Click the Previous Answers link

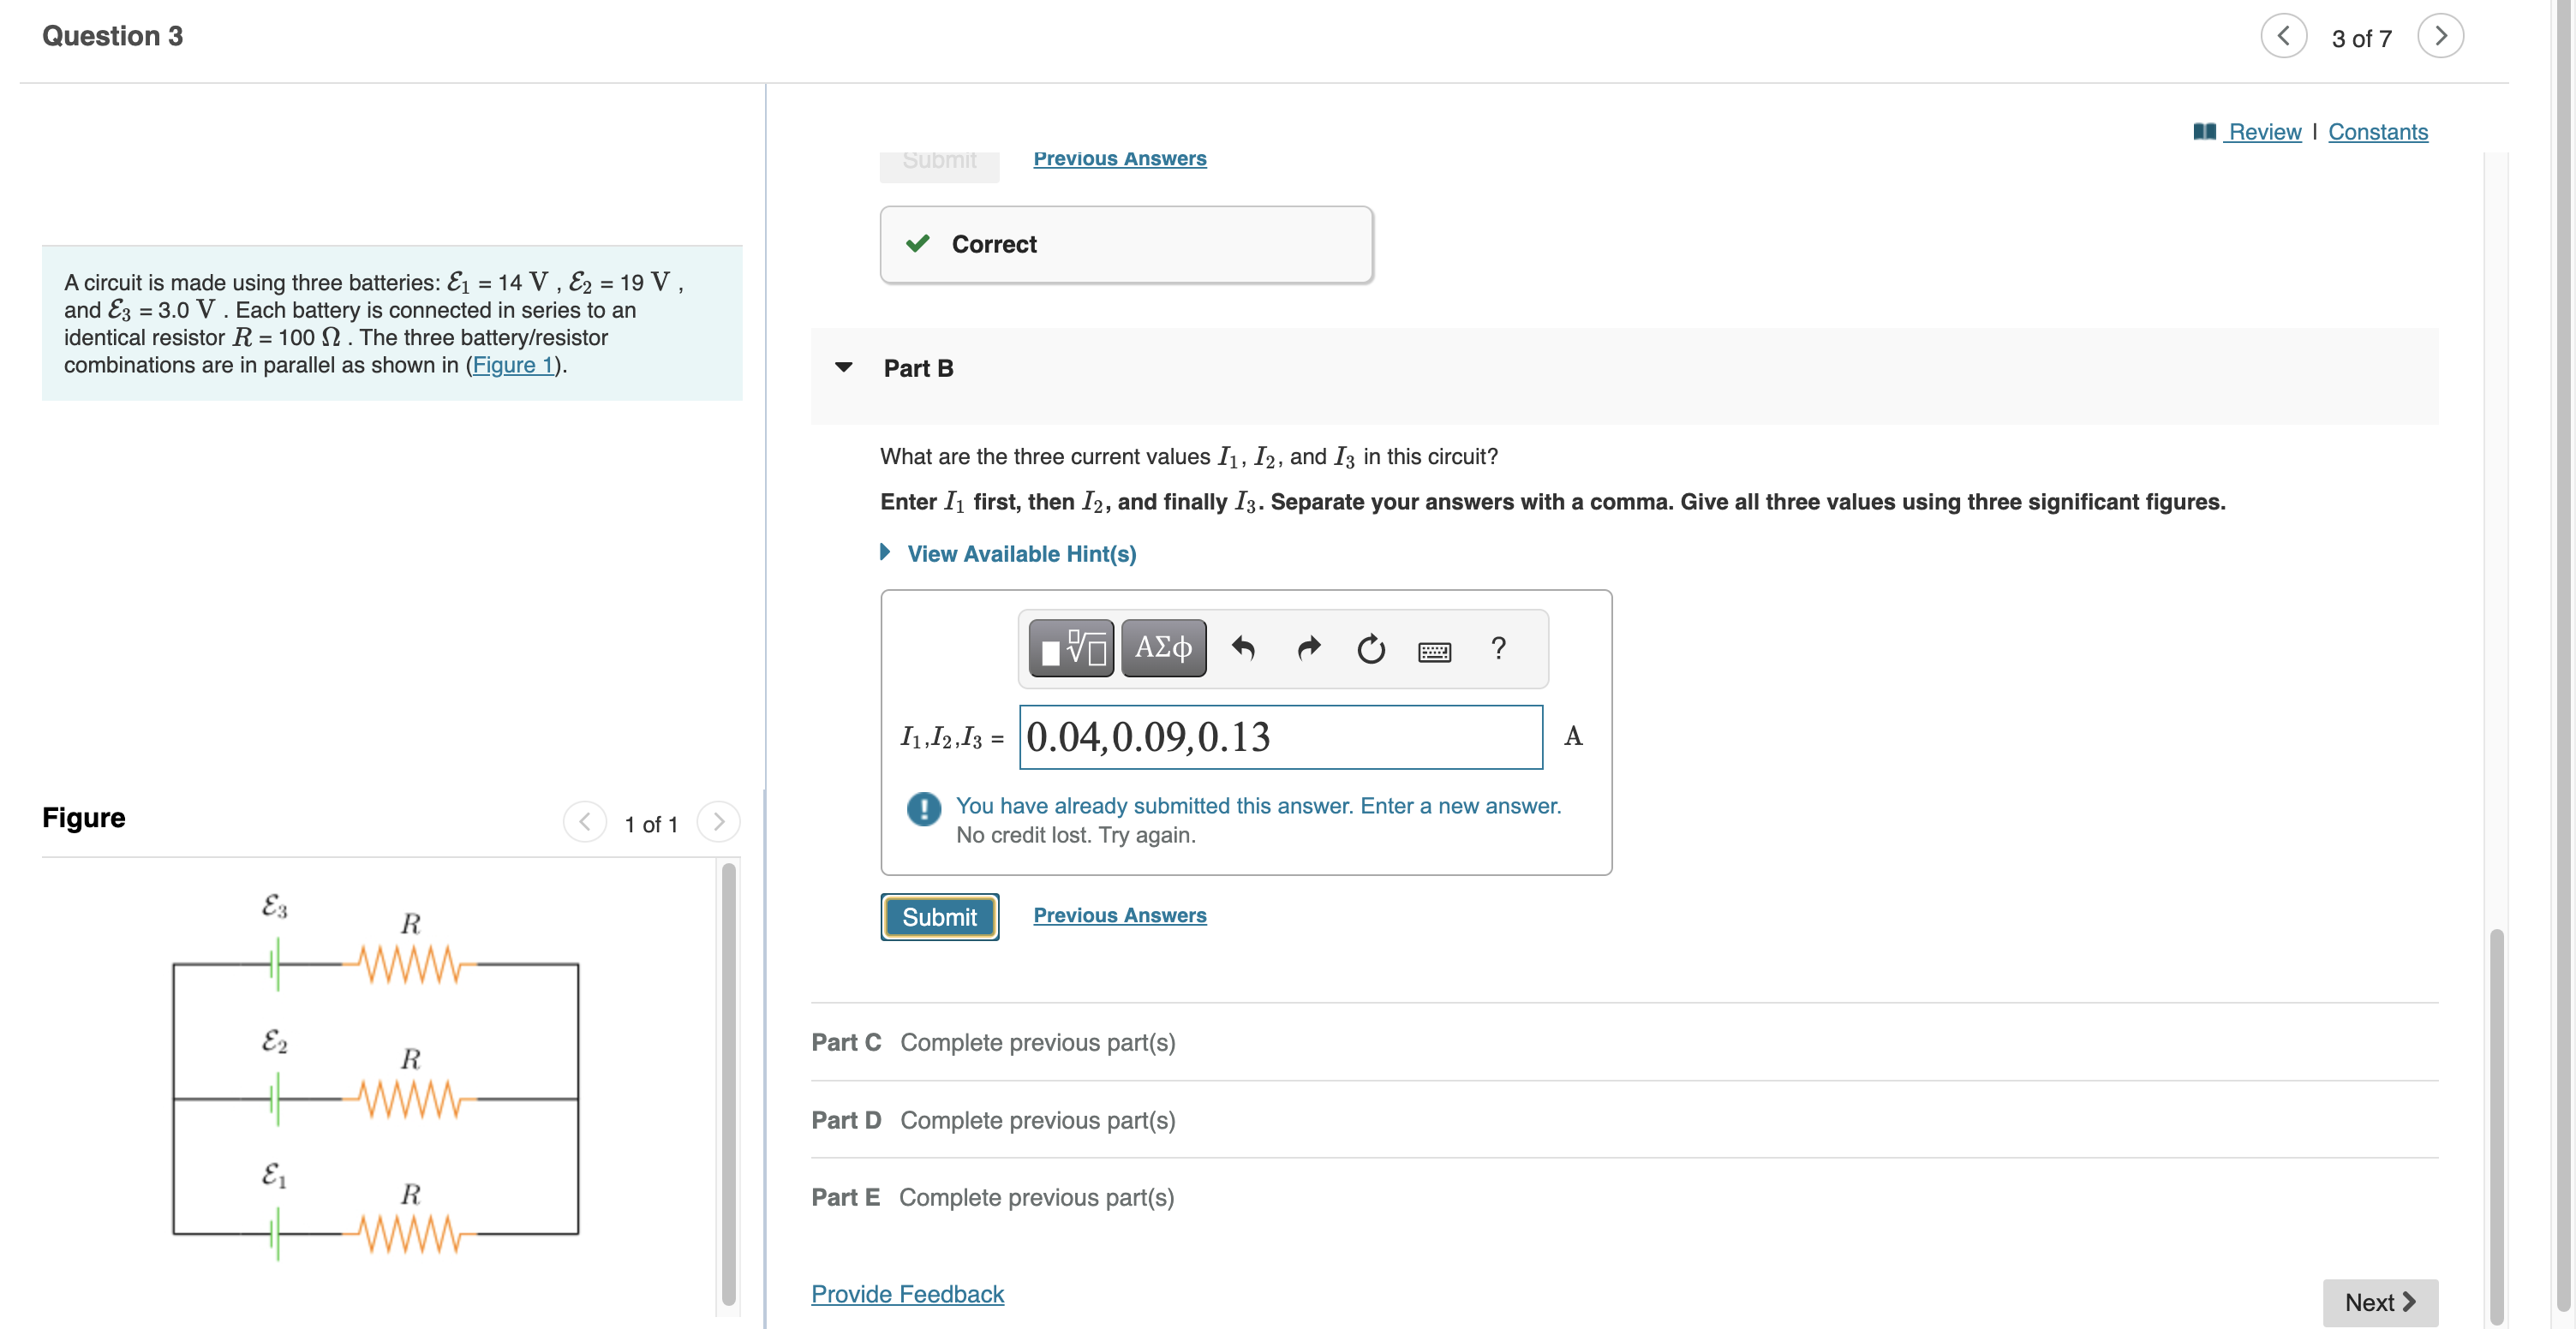click(x=1120, y=912)
